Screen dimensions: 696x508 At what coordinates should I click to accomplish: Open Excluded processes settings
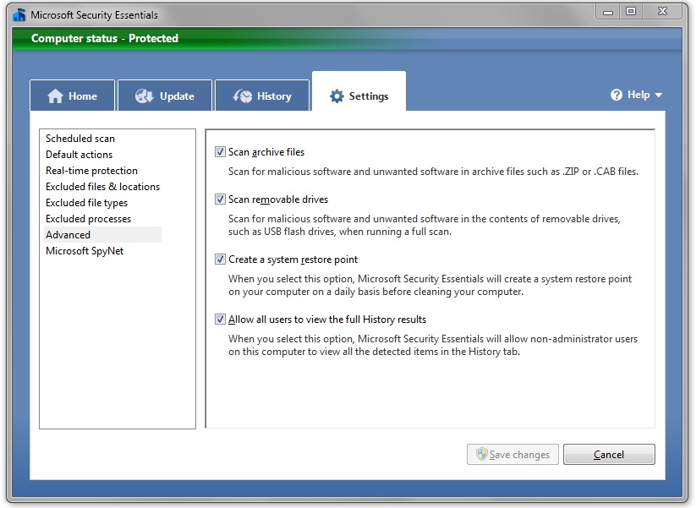click(x=88, y=219)
